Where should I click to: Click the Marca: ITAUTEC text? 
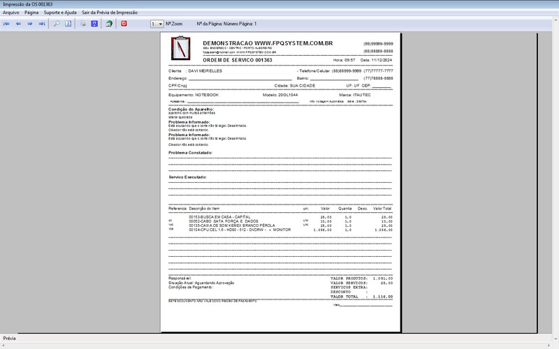(355, 95)
